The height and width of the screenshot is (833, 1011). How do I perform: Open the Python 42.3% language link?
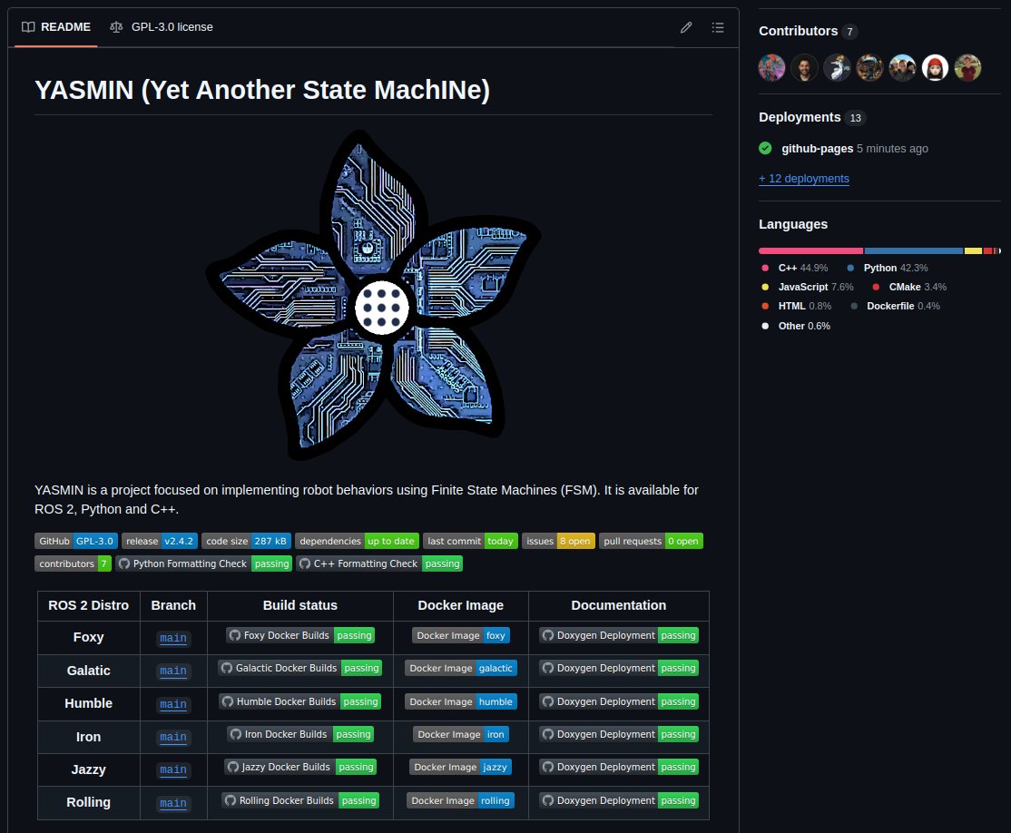[x=888, y=268]
